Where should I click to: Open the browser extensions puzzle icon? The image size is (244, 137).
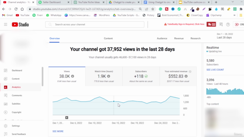(241, 9)
